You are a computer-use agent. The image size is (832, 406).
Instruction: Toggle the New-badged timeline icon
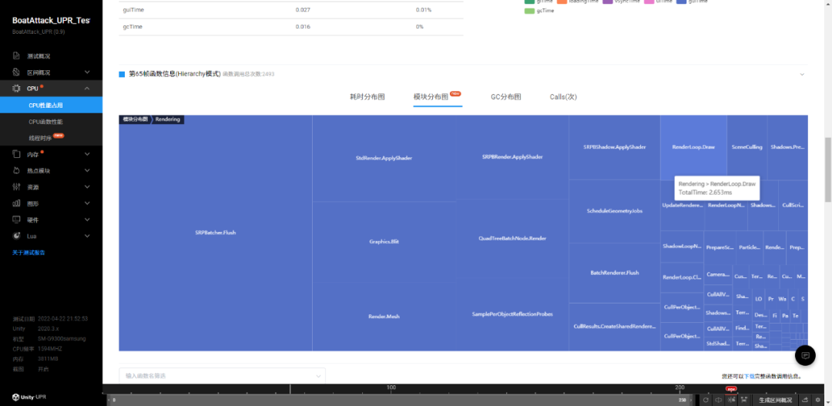pos(731,400)
